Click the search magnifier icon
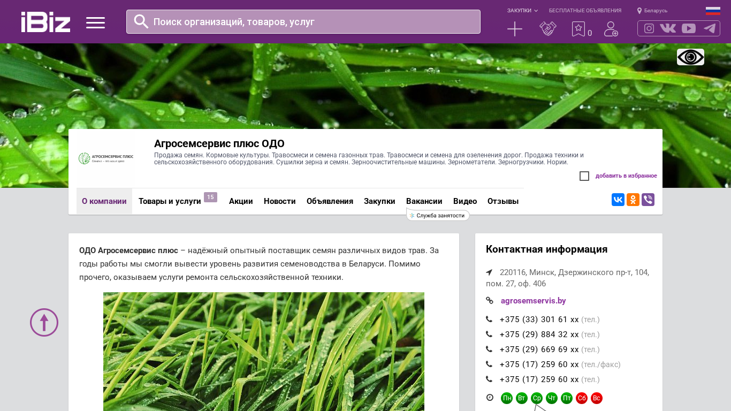The width and height of the screenshot is (731, 411). 141,21
